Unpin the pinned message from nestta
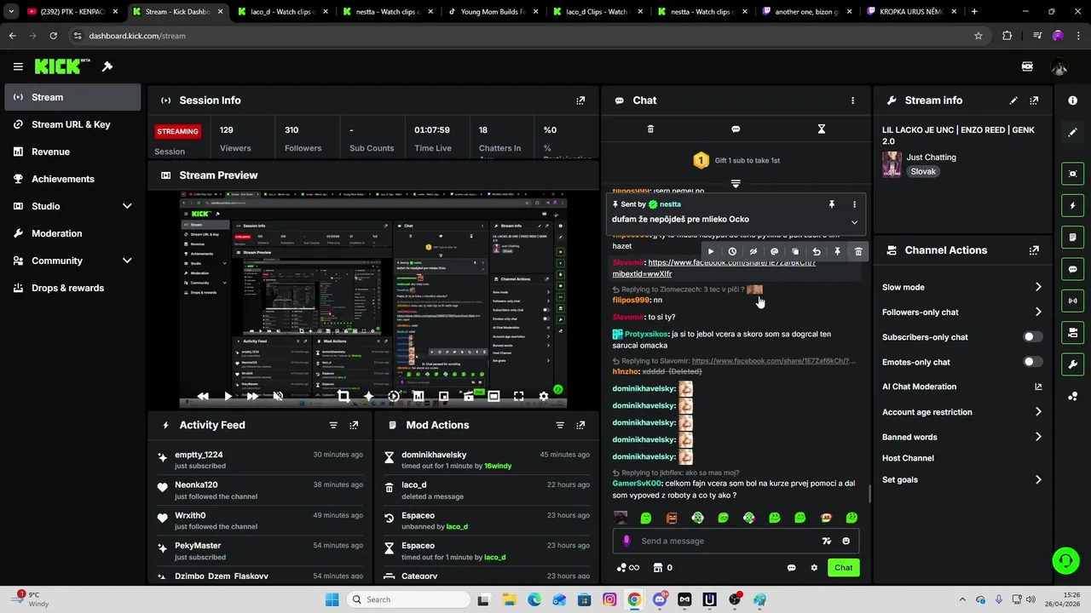The width and height of the screenshot is (1091, 613). pos(831,204)
